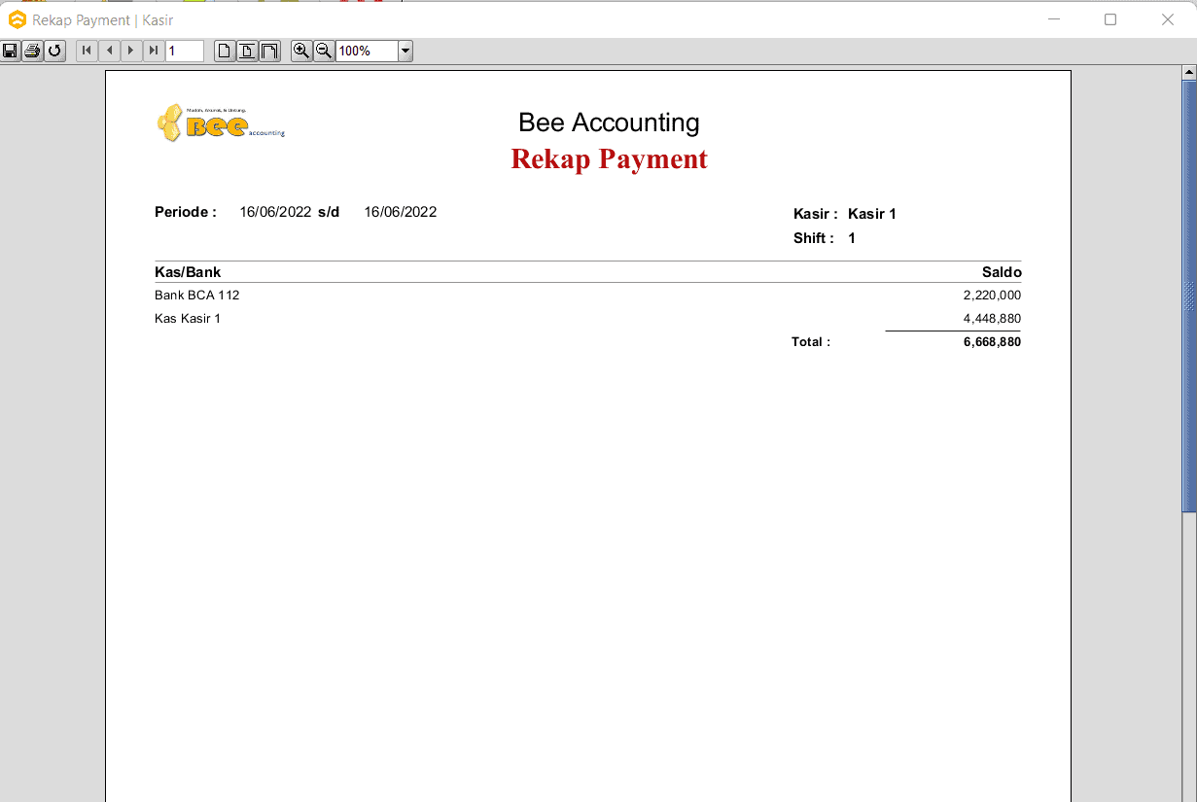The height and width of the screenshot is (802, 1197).
Task: Click the Zoom Out magnifier icon
Action: point(324,51)
